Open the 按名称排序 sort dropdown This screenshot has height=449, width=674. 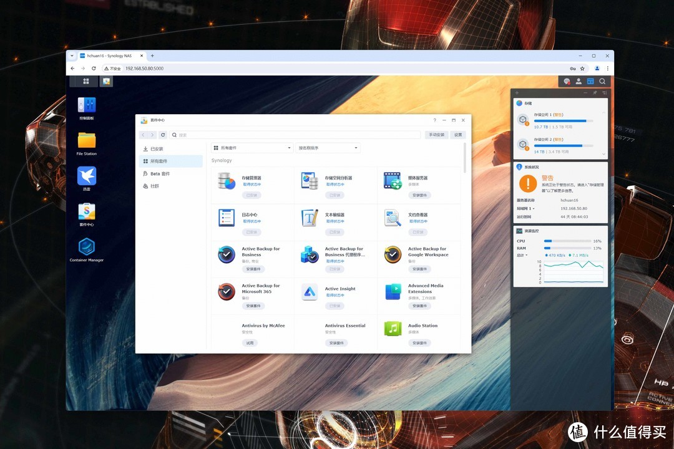[x=328, y=148]
